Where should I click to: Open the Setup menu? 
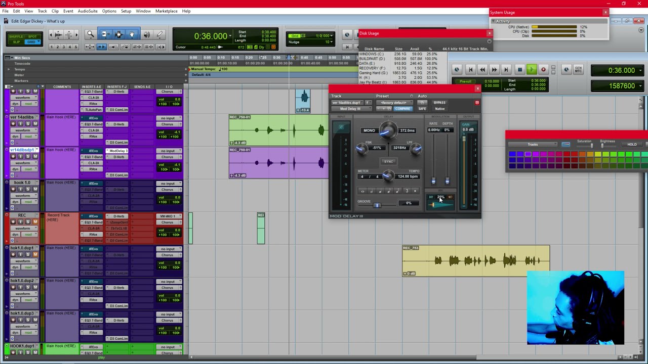coord(126,11)
